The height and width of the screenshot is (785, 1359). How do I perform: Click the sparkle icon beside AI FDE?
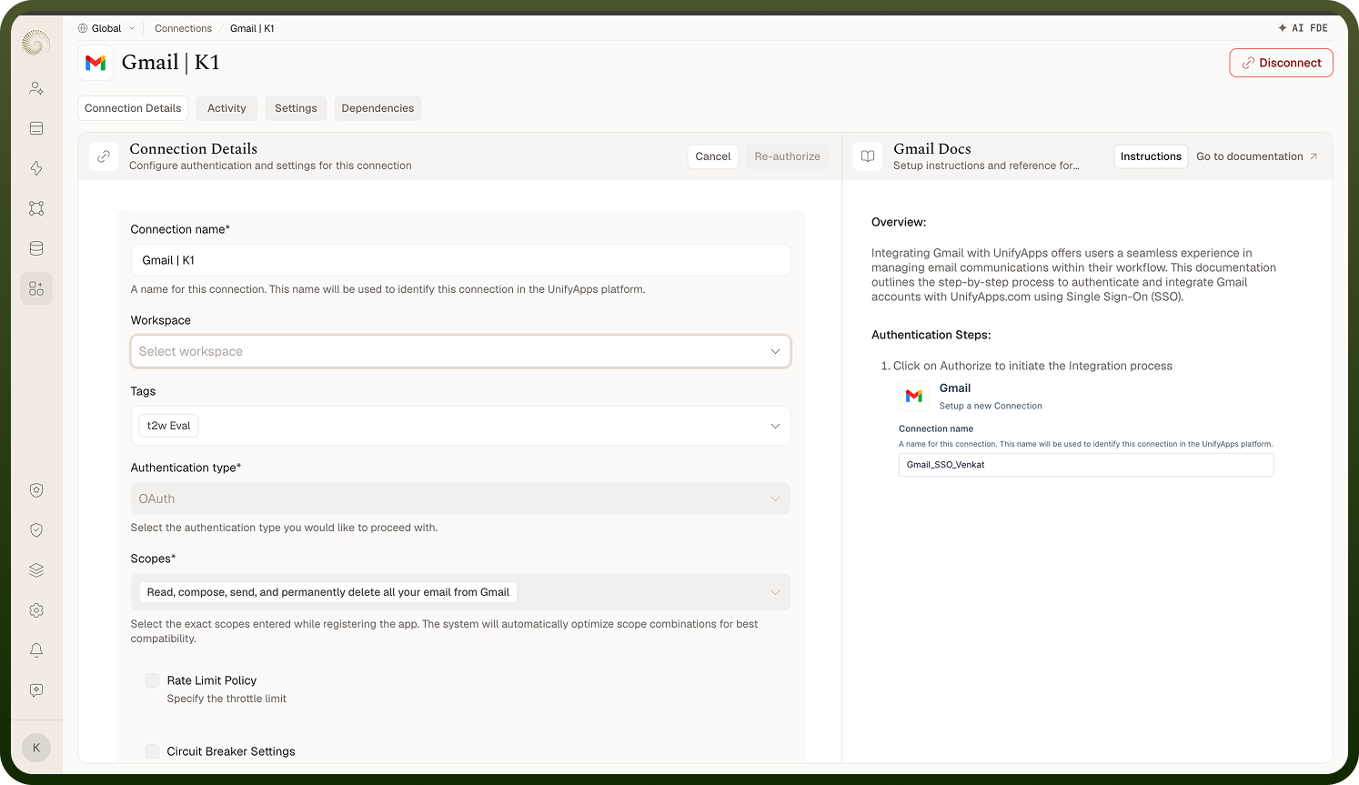[1283, 28]
